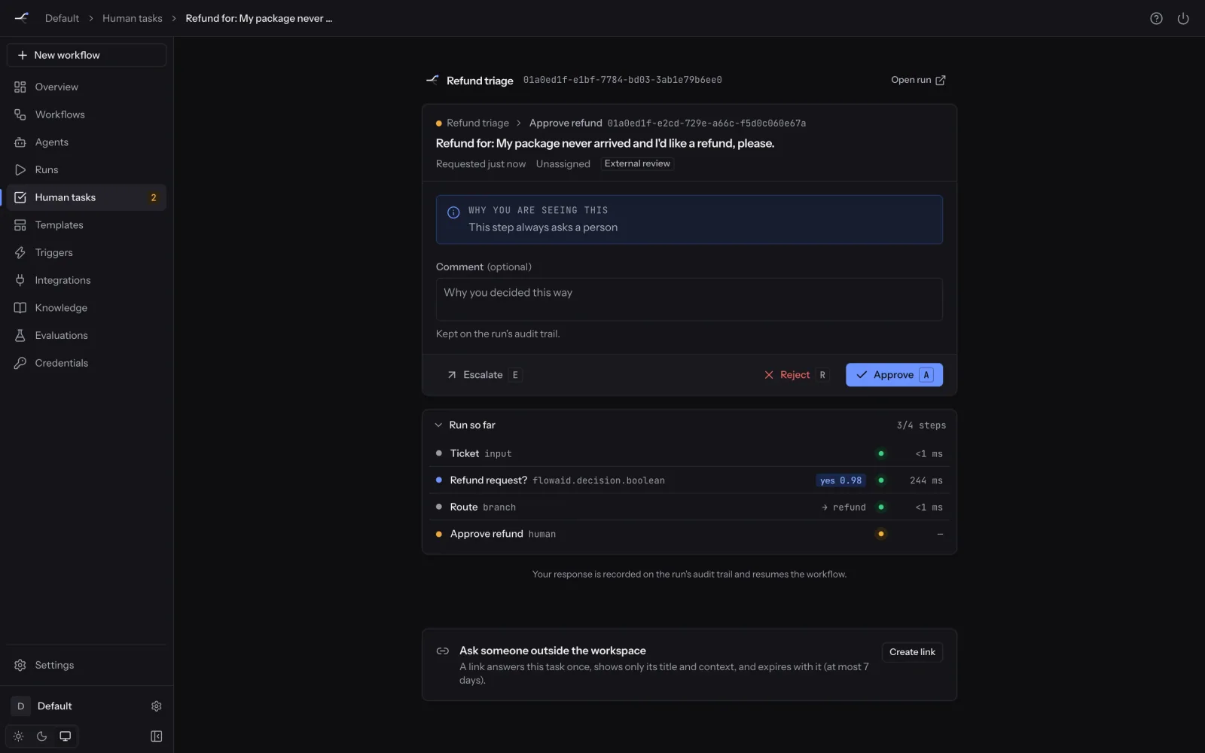Click the power sign-out icon

point(1183,19)
